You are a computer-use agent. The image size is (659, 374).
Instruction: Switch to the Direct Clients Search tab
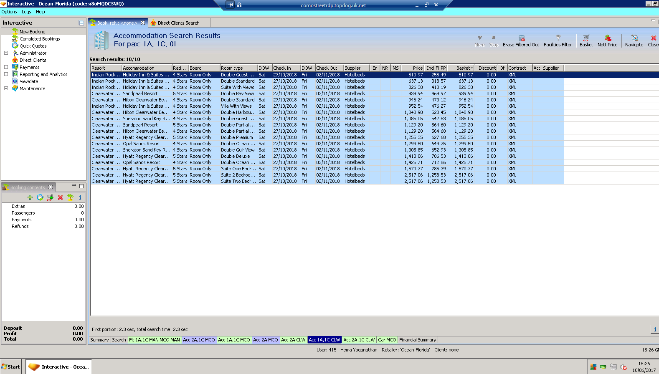178,23
